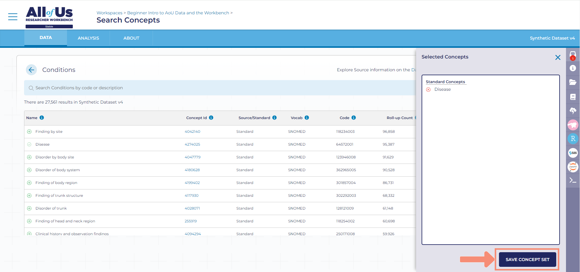
Task: Click roll-up count 96,858
Action: click(x=389, y=132)
